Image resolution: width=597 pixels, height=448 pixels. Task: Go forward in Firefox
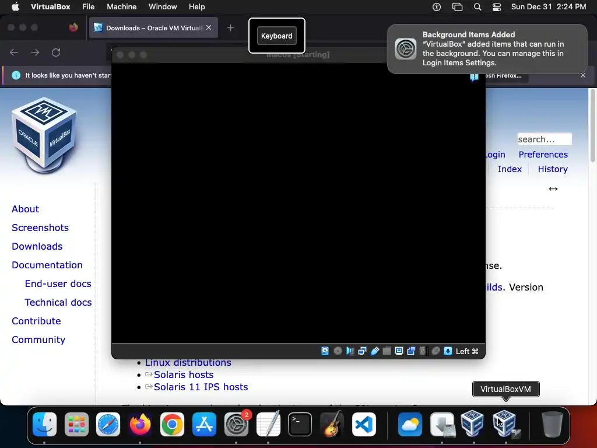(x=35, y=52)
